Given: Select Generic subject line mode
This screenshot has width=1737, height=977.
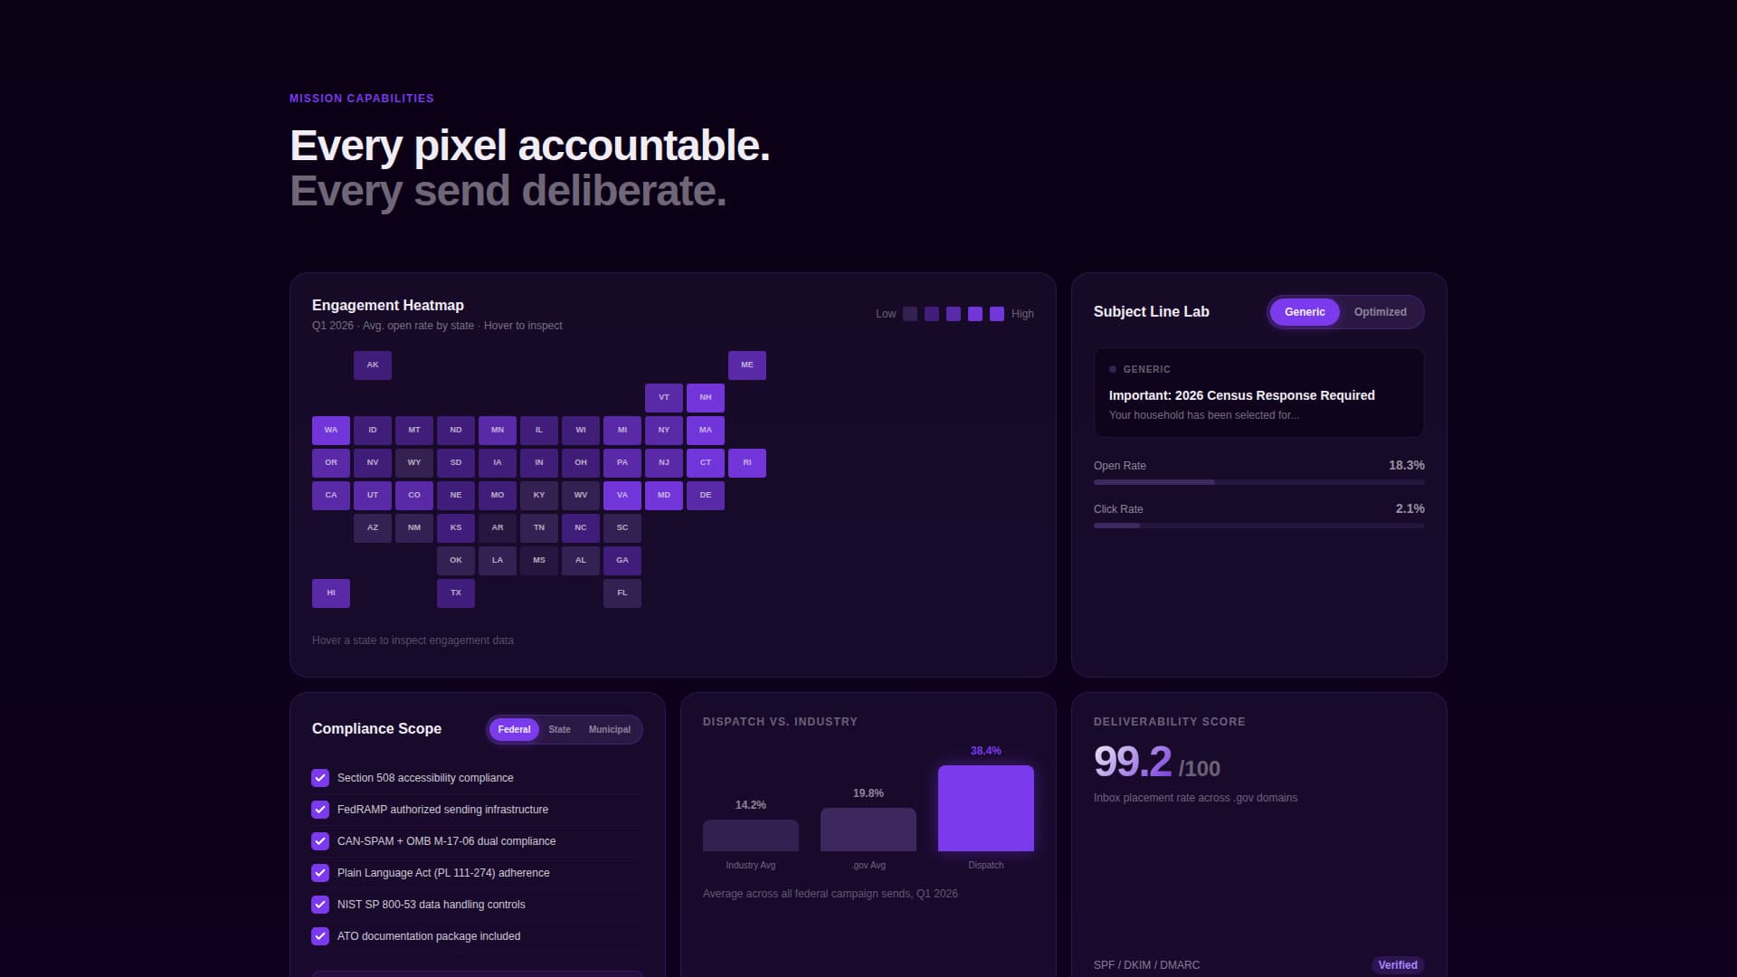Looking at the screenshot, I should (x=1305, y=312).
